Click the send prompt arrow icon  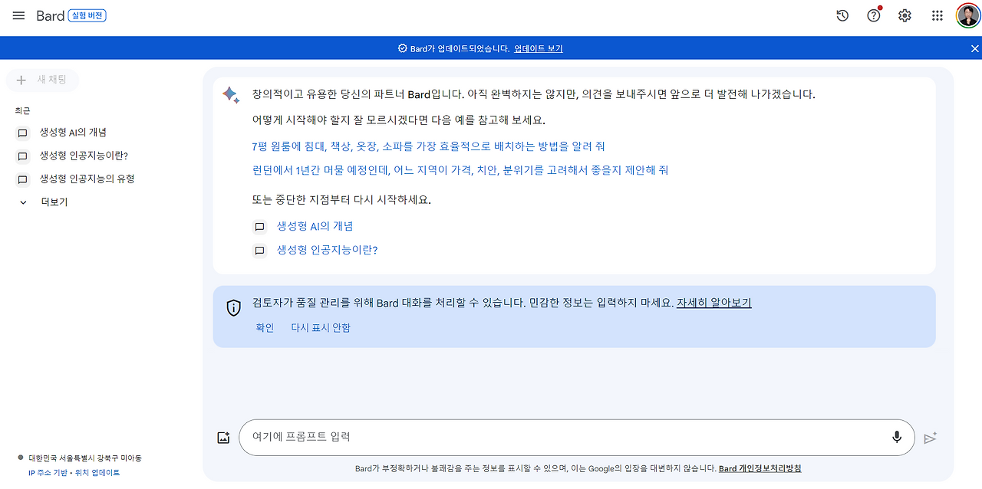coord(931,437)
